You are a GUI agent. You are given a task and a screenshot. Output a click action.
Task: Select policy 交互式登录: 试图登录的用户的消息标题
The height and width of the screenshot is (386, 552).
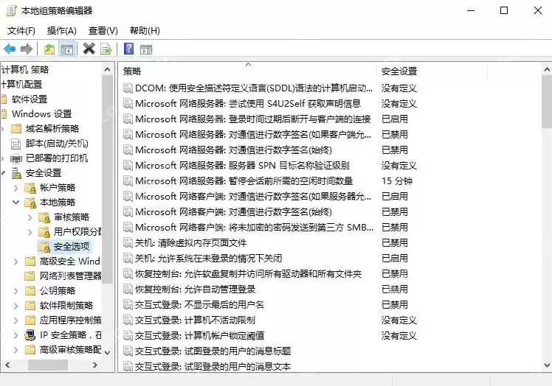[x=213, y=351]
